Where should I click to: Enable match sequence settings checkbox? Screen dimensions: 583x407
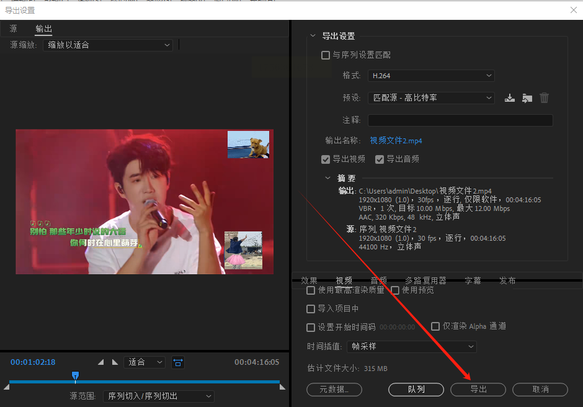[x=326, y=55]
